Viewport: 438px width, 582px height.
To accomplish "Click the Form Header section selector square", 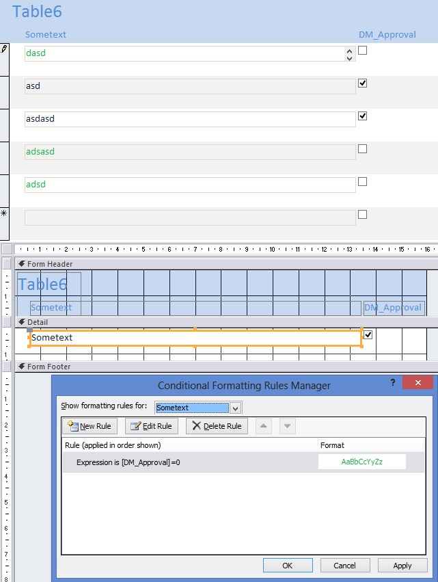I will coord(7,264).
